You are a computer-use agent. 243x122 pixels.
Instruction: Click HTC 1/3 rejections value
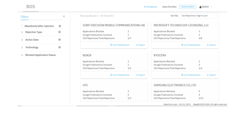pos(130,98)
